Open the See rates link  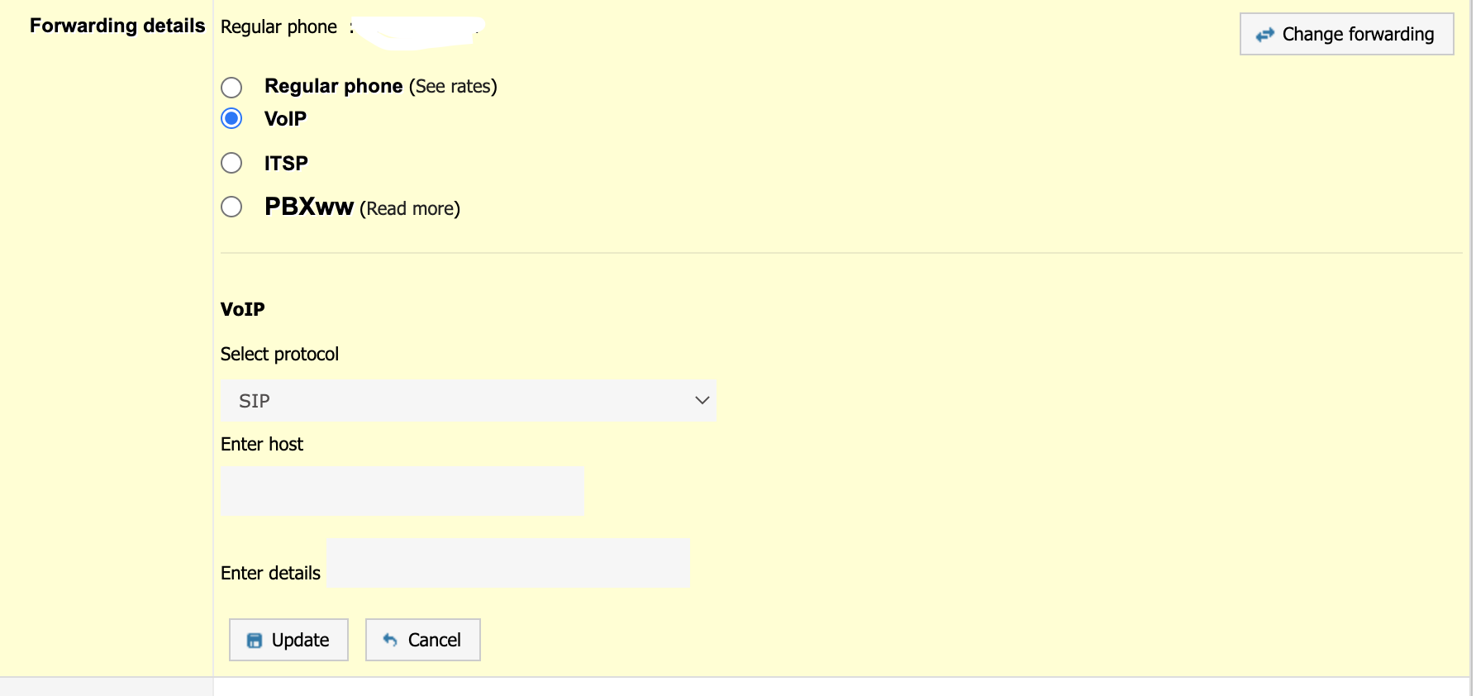tap(453, 87)
